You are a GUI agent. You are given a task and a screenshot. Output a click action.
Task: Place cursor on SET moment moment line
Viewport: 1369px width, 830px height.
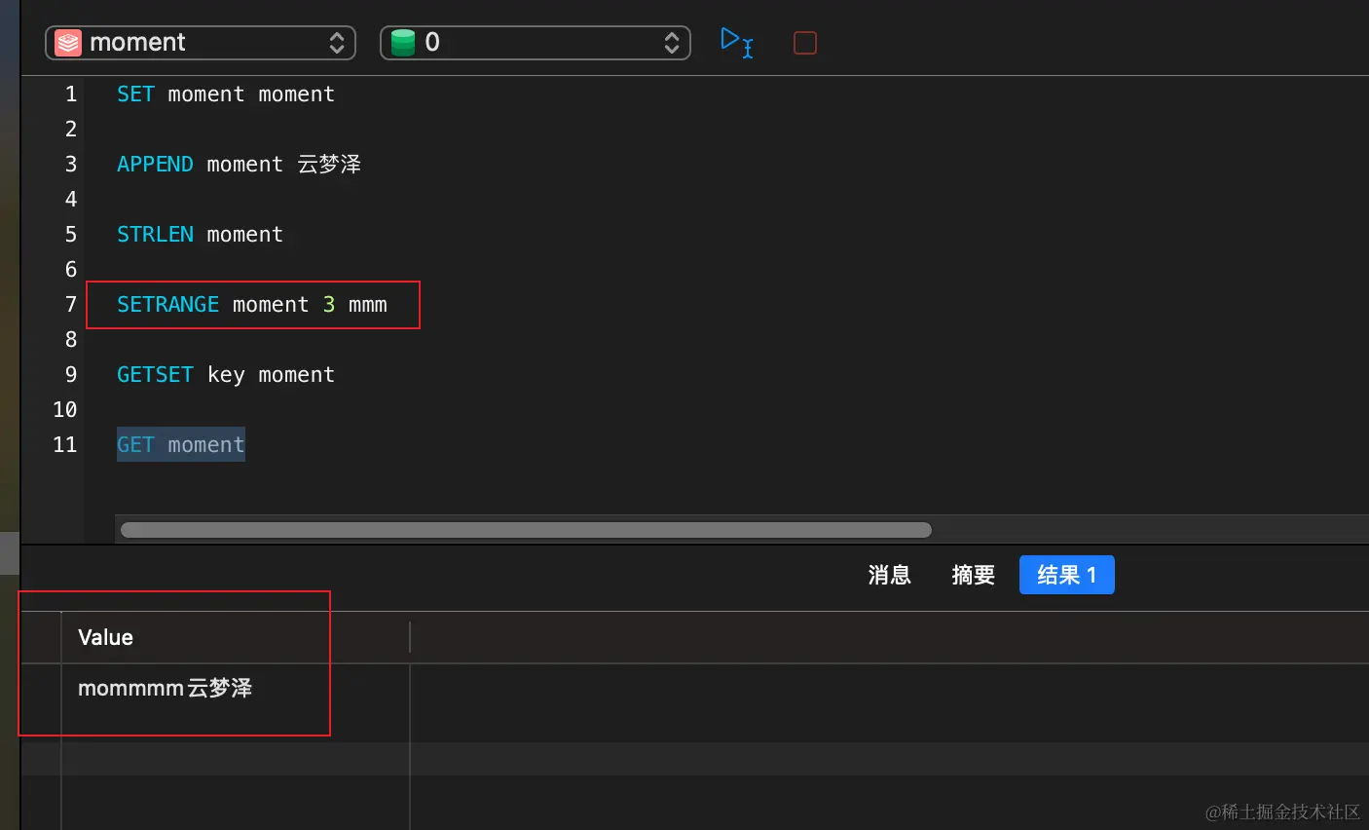[x=226, y=94]
